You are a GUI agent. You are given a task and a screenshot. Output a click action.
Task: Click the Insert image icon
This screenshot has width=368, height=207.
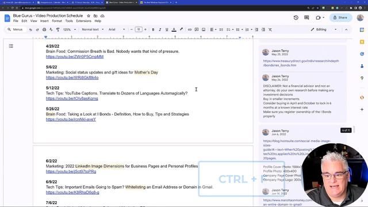(x=204, y=29)
